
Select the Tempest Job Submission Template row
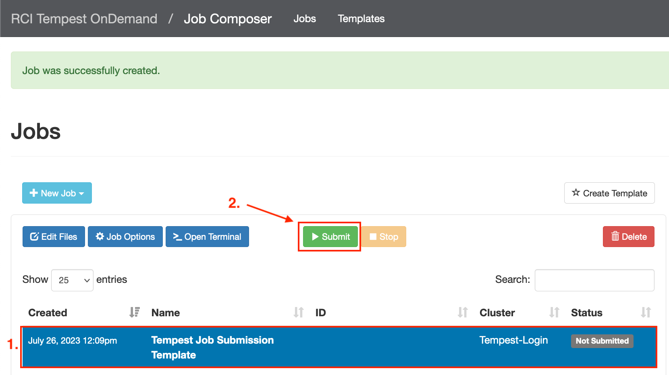coord(339,347)
